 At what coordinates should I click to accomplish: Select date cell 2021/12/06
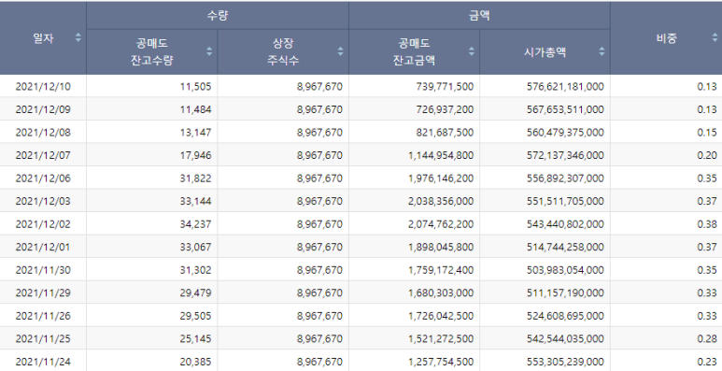tap(43, 178)
